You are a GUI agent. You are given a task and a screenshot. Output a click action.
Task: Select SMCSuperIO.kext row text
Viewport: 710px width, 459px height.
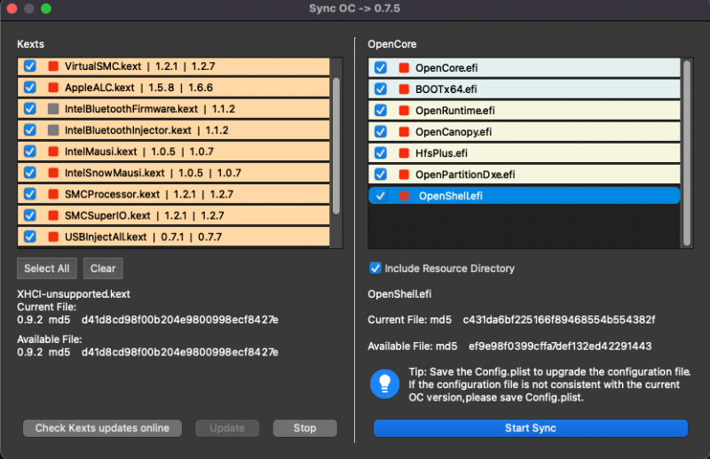click(x=144, y=215)
